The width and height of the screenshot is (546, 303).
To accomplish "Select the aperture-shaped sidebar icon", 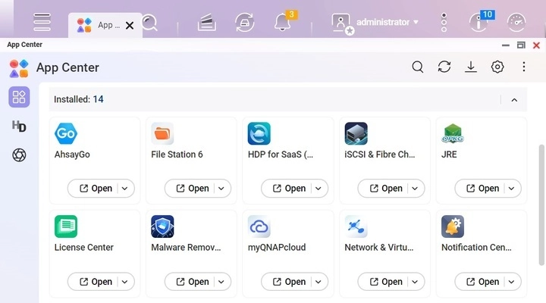I will [x=19, y=155].
